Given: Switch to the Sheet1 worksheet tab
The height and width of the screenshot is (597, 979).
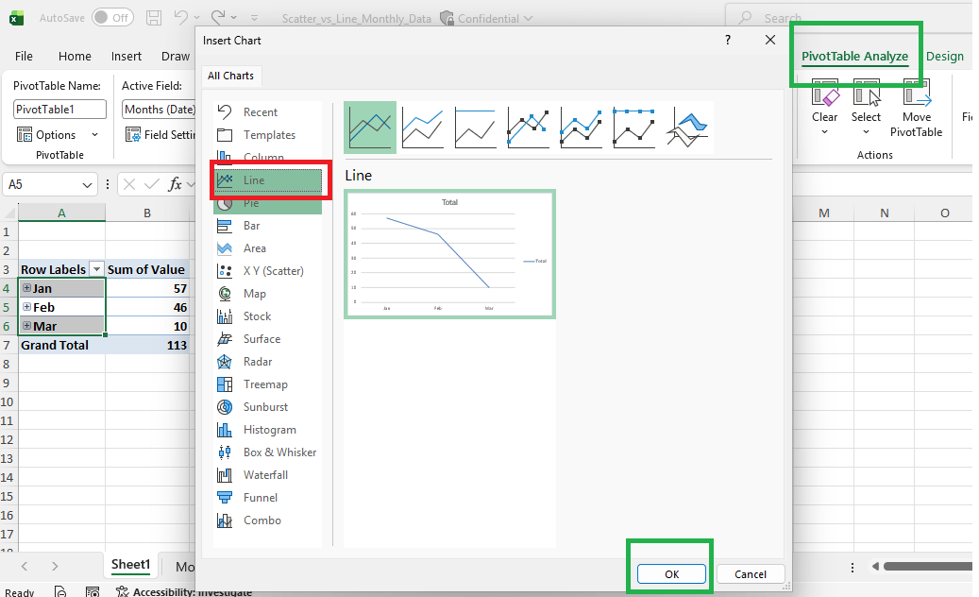Looking at the screenshot, I should click(130, 565).
